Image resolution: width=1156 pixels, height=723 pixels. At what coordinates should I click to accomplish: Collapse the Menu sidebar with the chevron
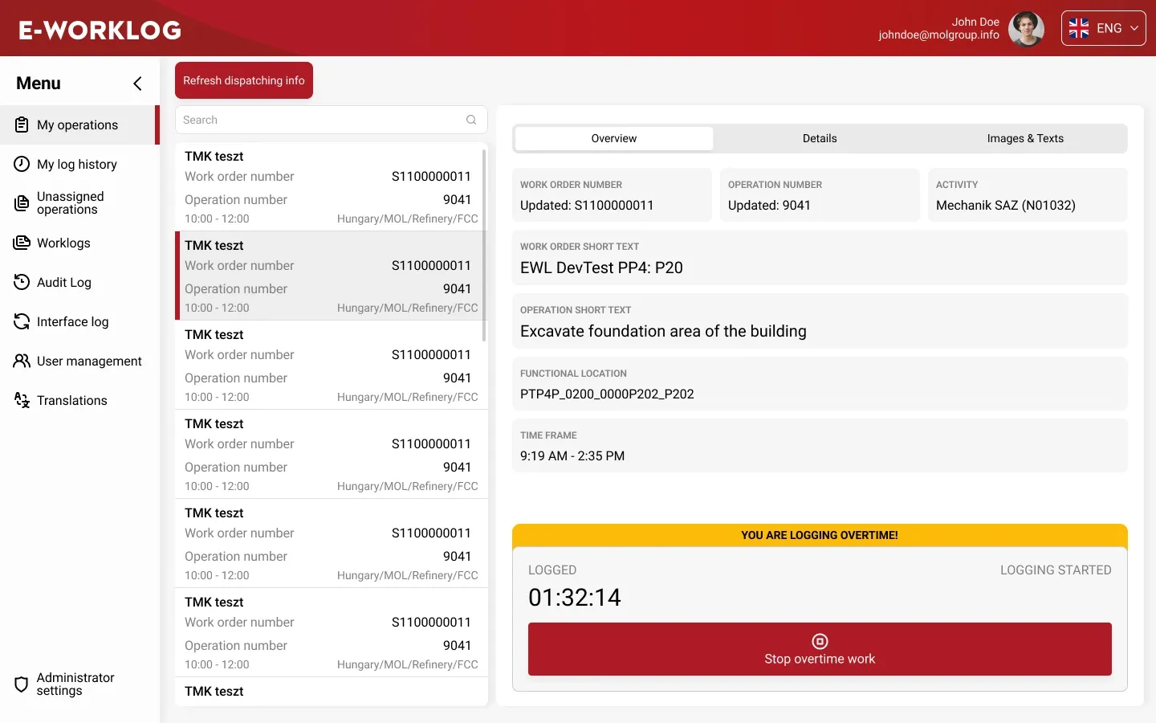pos(137,84)
